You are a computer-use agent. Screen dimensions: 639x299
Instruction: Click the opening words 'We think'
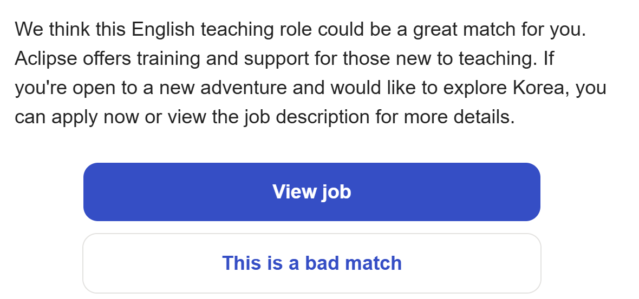(x=52, y=29)
